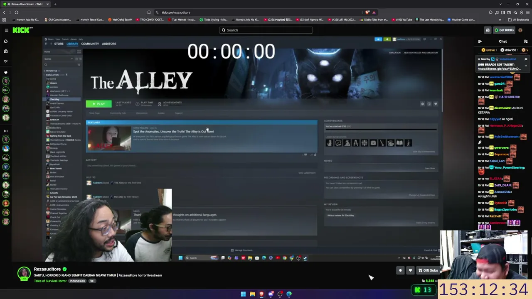Open Microsoft Edge from the taskbar

[289, 294]
